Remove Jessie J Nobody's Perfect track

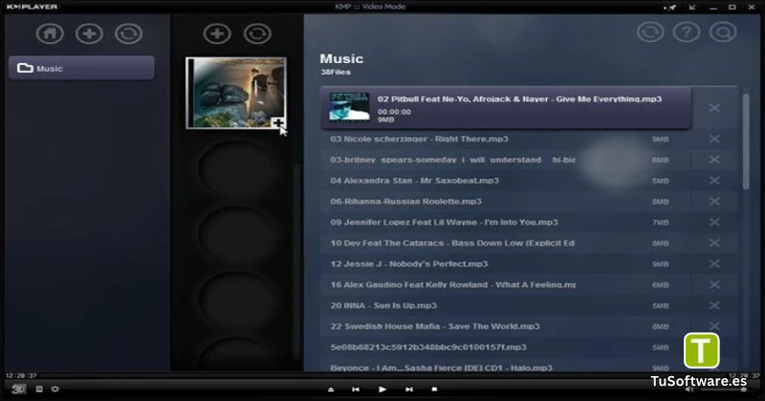tap(714, 264)
